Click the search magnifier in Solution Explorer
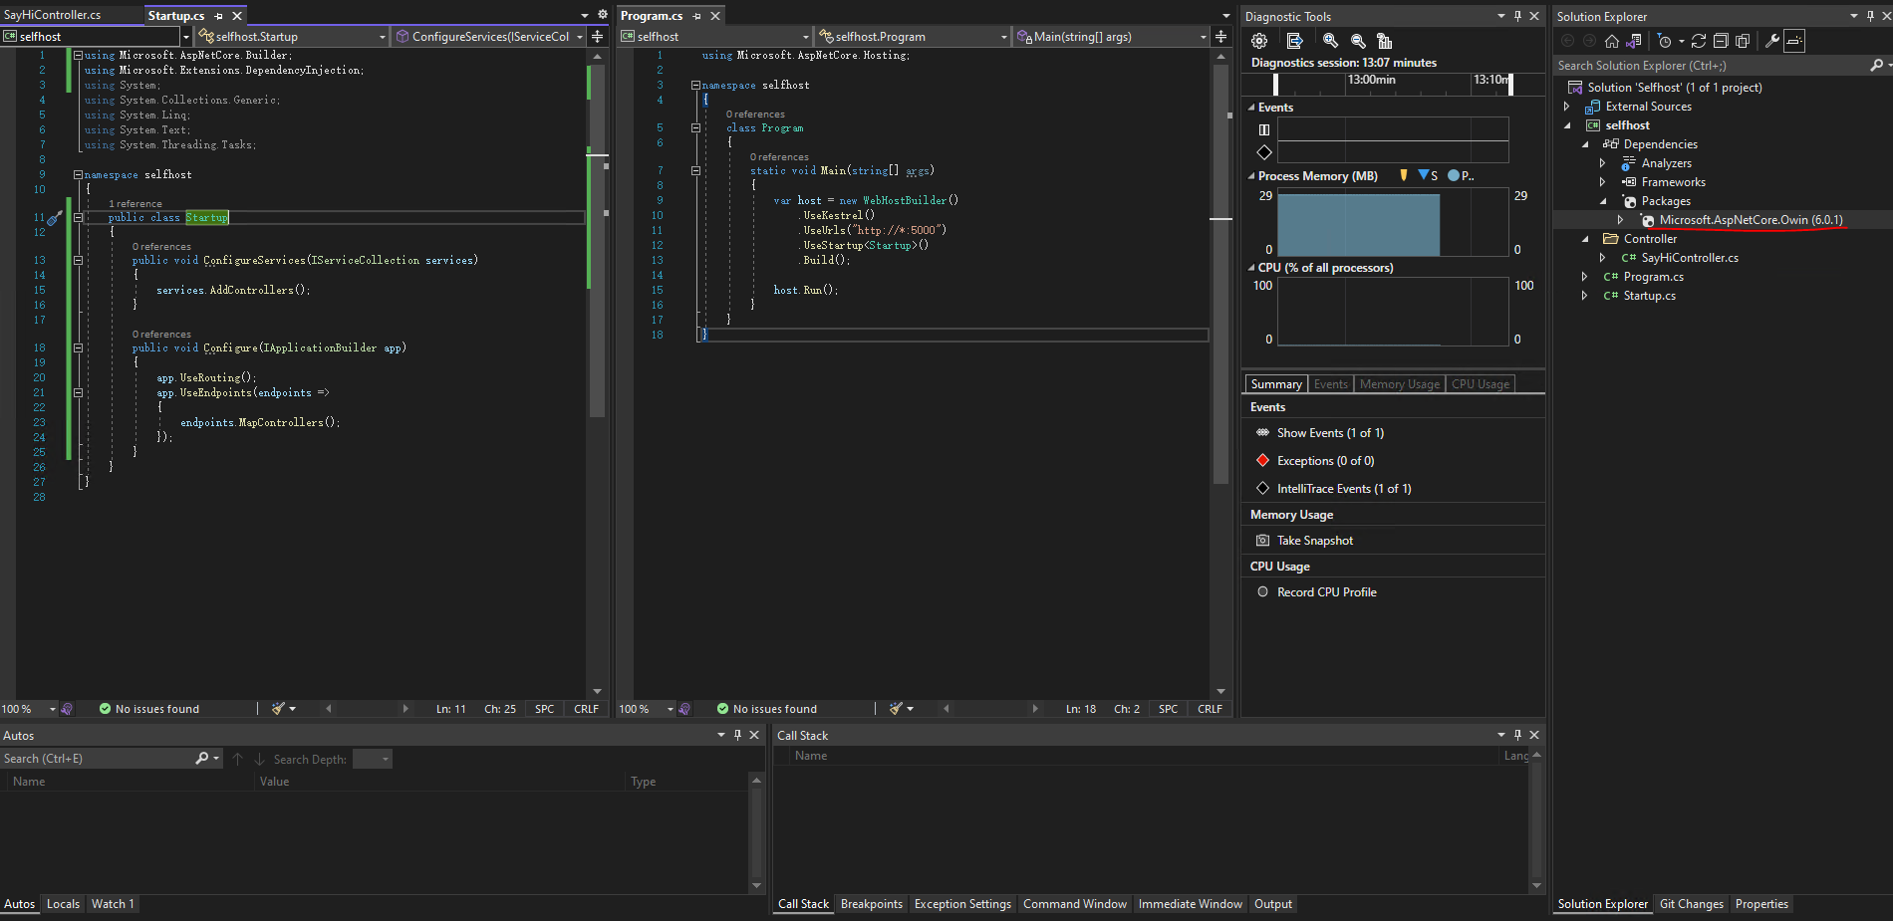1893x921 pixels. (x=1876, y=65)
